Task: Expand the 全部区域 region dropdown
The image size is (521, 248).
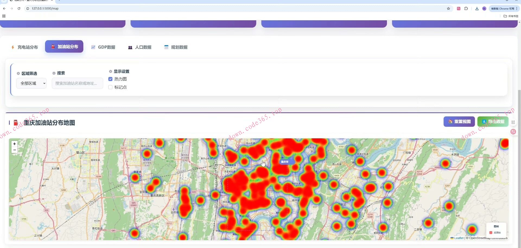Action: [x=31, y=83]
